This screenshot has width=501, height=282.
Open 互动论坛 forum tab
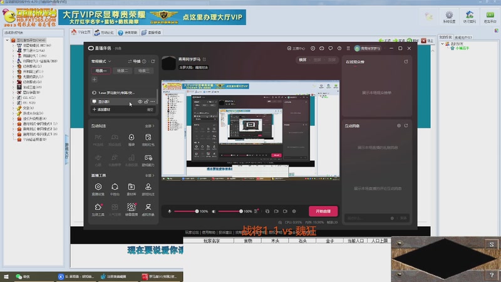104,33
